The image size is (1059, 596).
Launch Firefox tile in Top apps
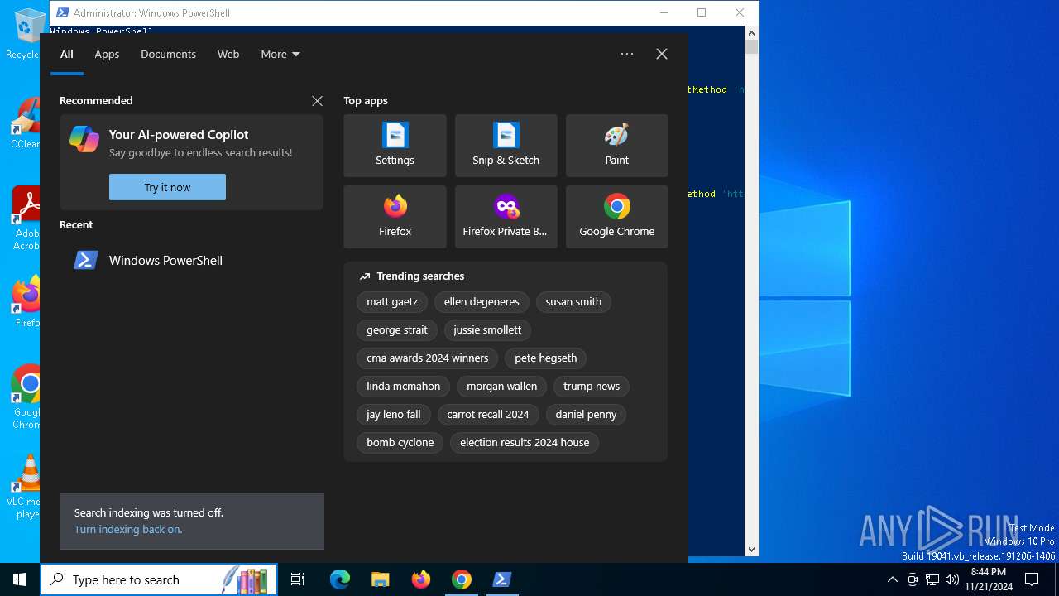click(x=395, y=217)
